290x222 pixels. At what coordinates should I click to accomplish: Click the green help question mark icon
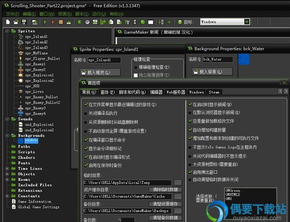click(180, 22)
